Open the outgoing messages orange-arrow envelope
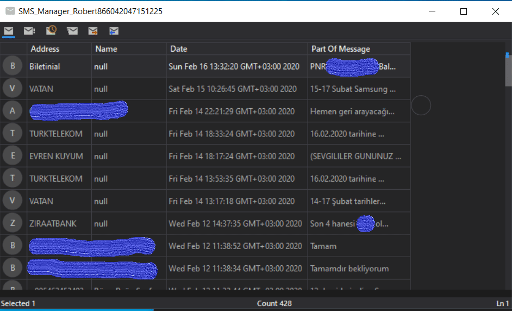Screen dimensions: 512x311 point(93,31)
